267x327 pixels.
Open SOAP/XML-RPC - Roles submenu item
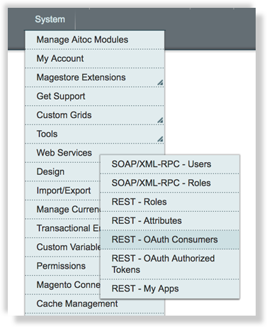point(170,183)
